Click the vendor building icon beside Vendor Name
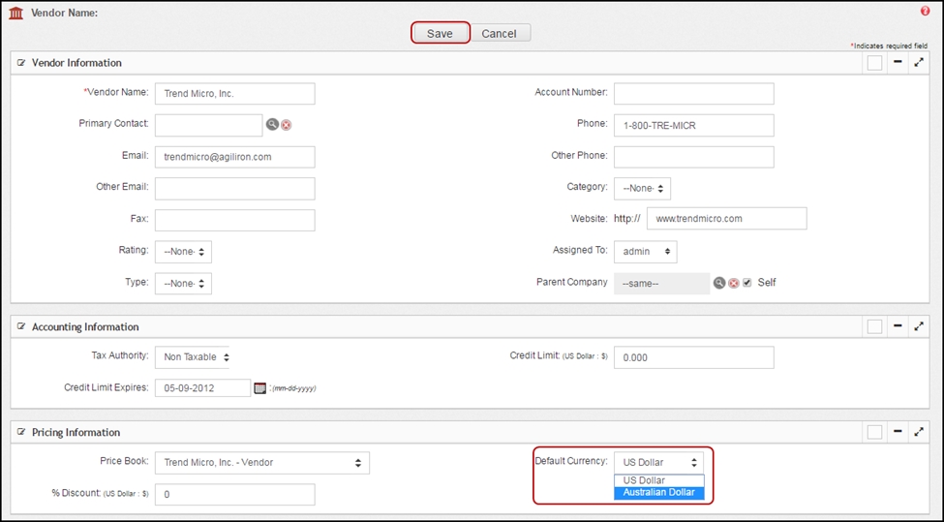Image resolution: width=944 pixels, height=522 pixels. 16,13
